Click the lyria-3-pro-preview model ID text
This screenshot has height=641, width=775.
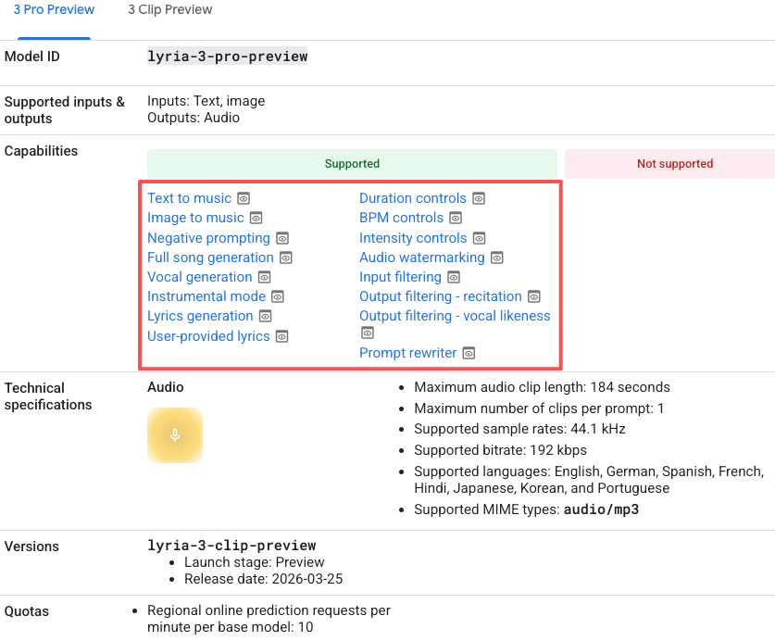227,57
